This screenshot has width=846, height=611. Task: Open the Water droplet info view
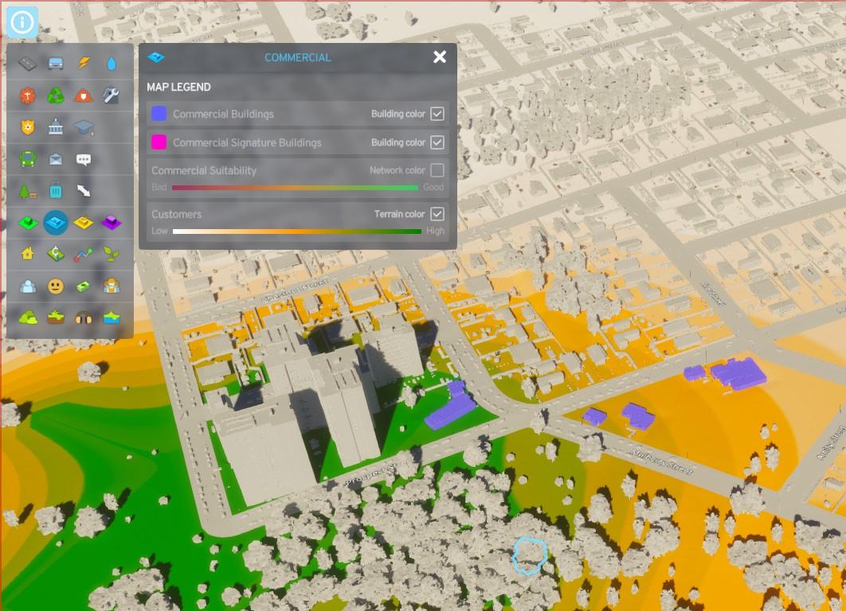click(x=112, y=64)
